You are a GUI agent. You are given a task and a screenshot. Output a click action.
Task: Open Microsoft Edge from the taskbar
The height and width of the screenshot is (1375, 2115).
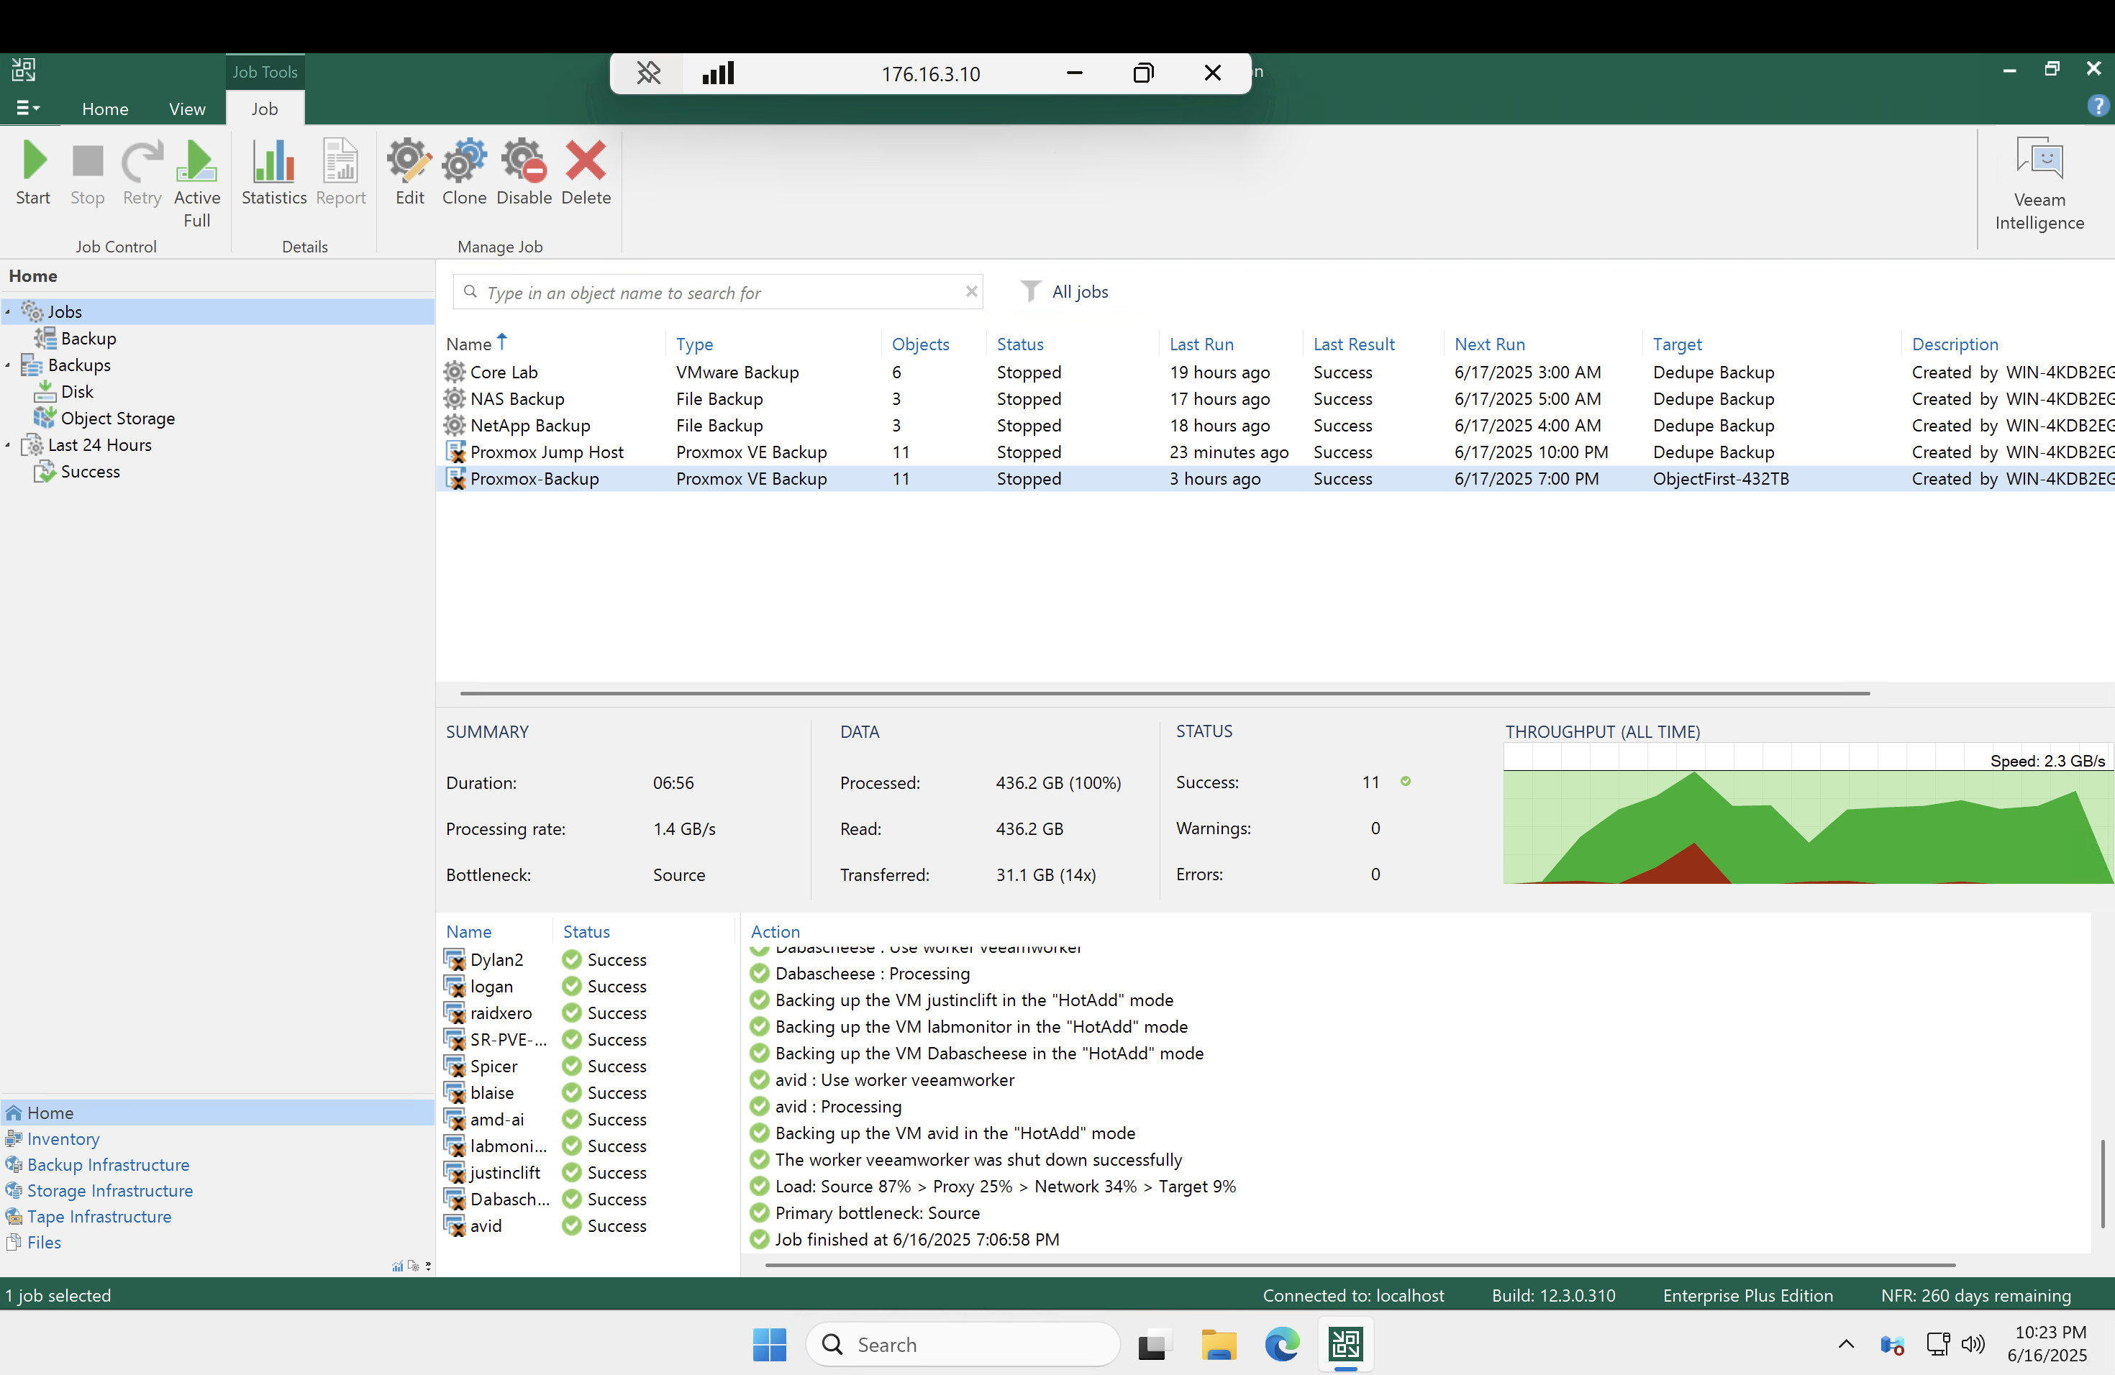(x=1281, y=1345)
